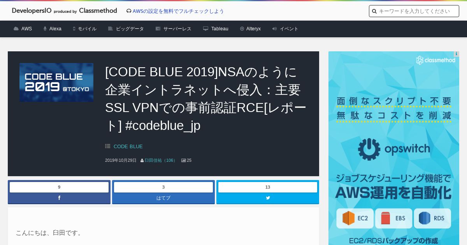Viewport: 467px width, 245px height.
Task: Click the opswitch power logo icon
Action: (369, 149)
